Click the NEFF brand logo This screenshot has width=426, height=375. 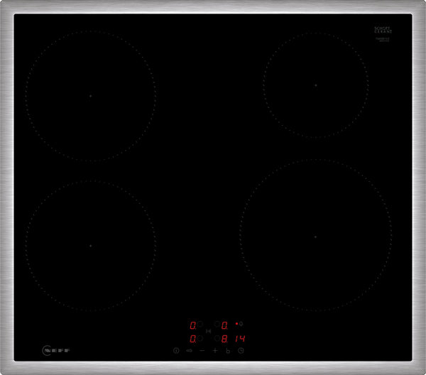click(58, 350)
